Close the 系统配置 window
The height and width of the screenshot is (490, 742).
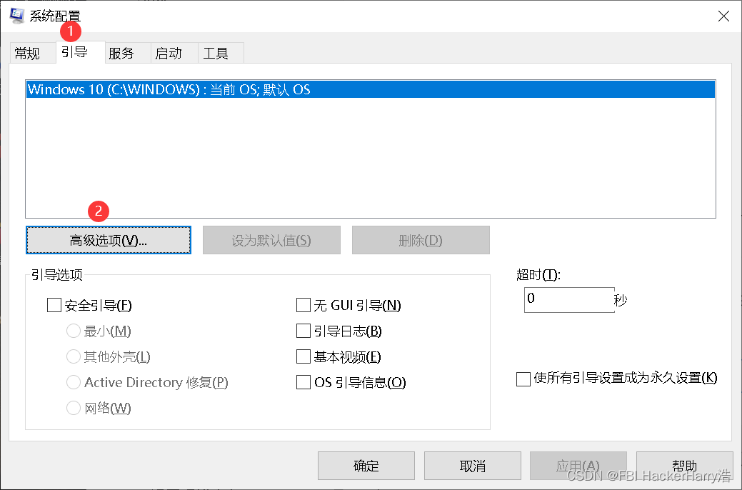pos(723,16)
